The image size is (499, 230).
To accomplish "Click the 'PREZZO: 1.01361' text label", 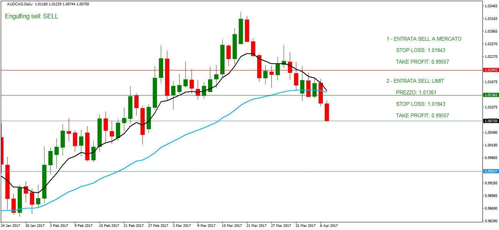I will tap(416, 92).
